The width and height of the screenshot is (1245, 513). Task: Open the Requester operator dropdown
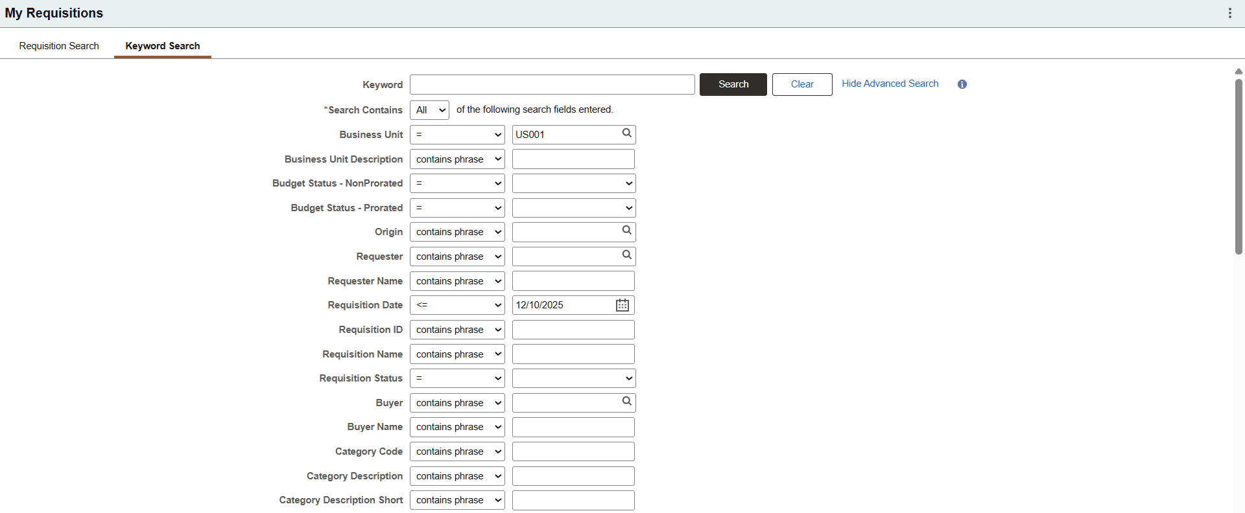(457, 256)
